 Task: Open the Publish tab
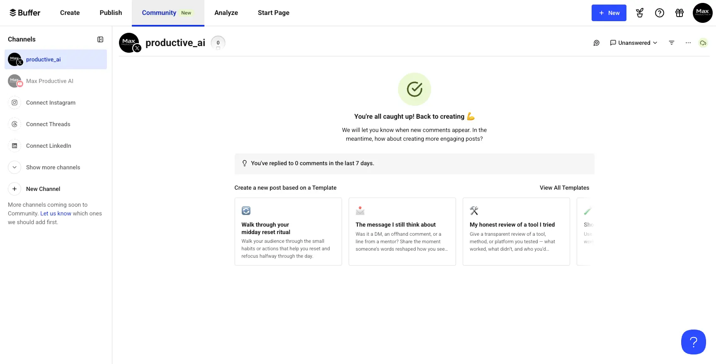tap(111, 13)
